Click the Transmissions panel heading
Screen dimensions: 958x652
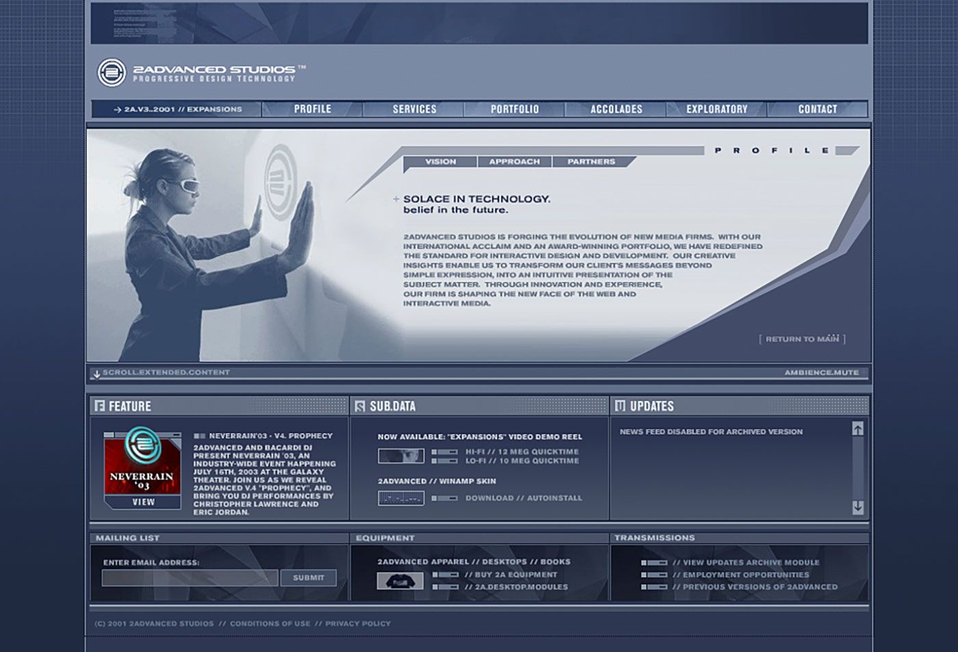coord(654,538)
